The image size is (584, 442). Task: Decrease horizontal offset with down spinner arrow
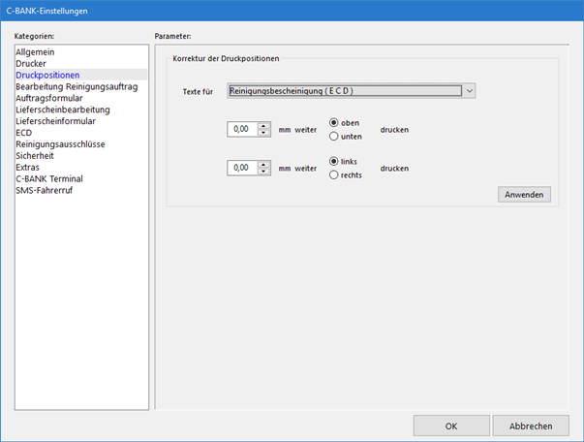click(x=263, y=172)
